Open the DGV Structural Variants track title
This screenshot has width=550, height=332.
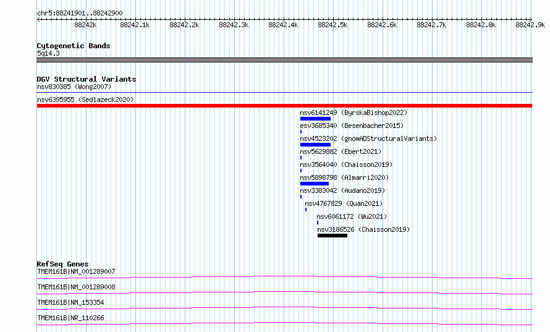(87, 79)
